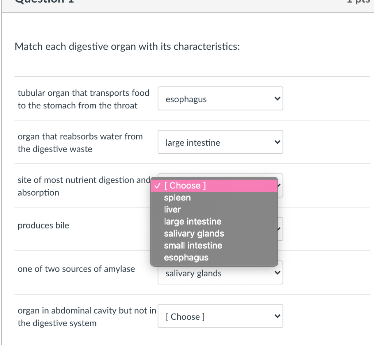This screenshot has width=374, height=345.
Task: Click the chevron arrow on esophagus dropdown
Action: 277,99
